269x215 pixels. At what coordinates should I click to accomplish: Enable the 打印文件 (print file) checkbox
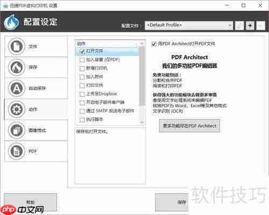tap(82, 85)
